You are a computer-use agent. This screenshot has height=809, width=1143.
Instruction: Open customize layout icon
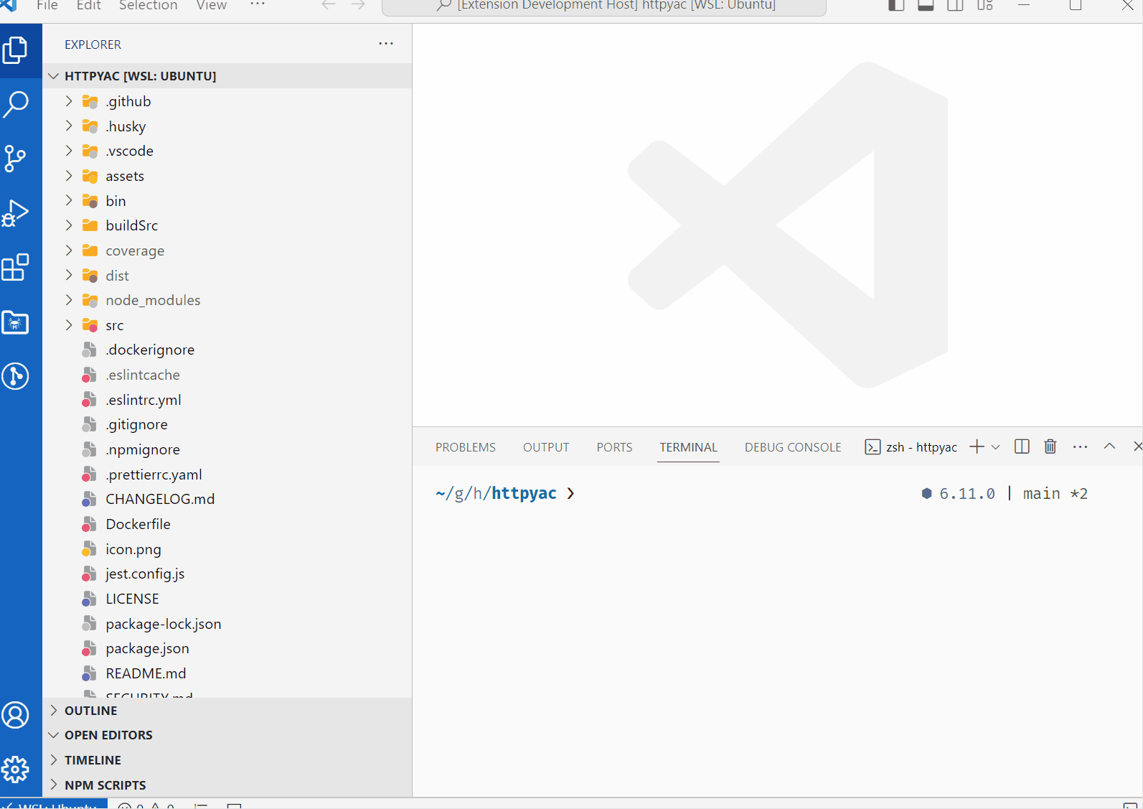(985, 5)
